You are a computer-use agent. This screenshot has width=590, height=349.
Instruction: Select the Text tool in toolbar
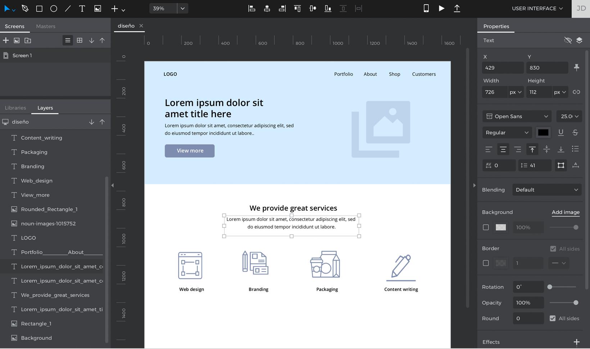click(x=82, y=8)
